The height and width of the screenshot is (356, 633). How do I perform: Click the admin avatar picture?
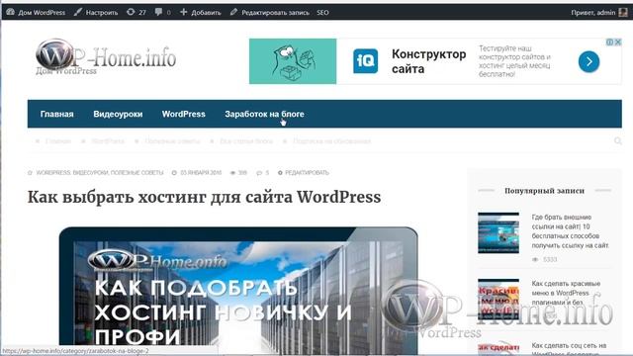coord(623,13)
